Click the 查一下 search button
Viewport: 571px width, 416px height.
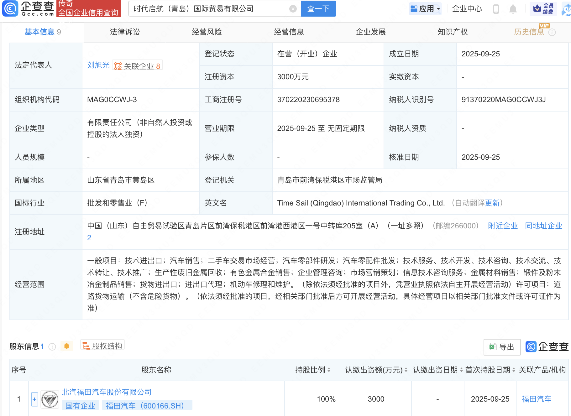[318, 9]
